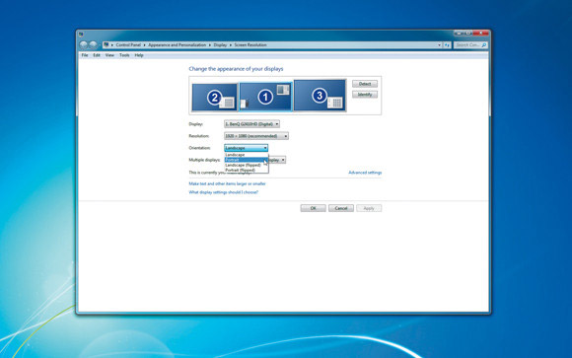
Task: Click Appearance and Personalization in breadcrumb
Action: pyautogui.click(x=177, y=45)
